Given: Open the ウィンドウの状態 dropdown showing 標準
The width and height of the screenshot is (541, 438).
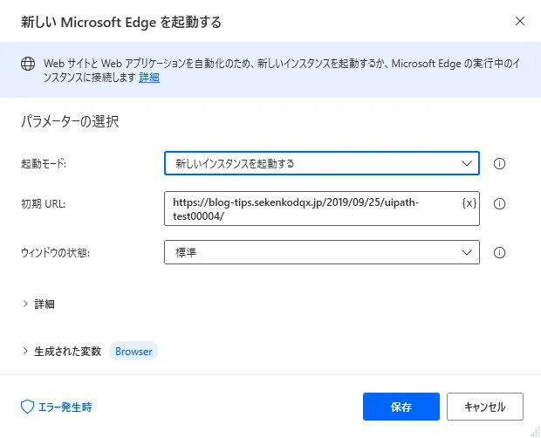Looking at the screenshot, I should [x=321, y=253].
